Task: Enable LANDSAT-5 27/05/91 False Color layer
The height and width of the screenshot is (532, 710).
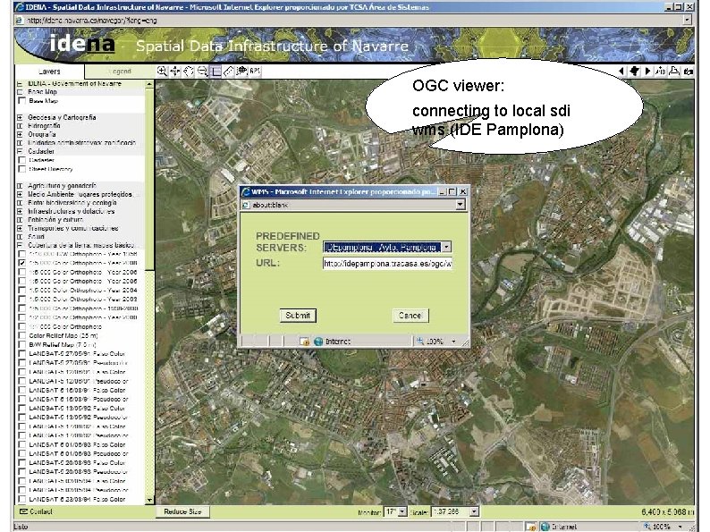Action: pos(21,353)
